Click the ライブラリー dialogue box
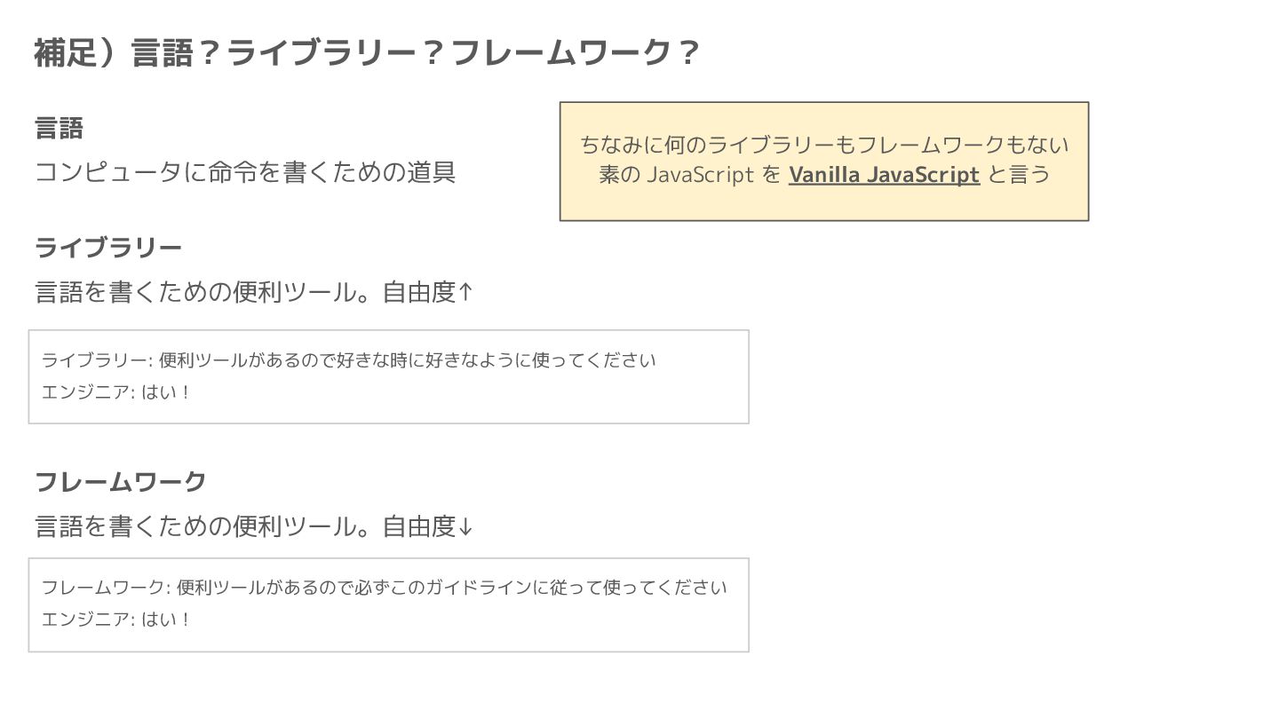 click(x=389, y=376)
